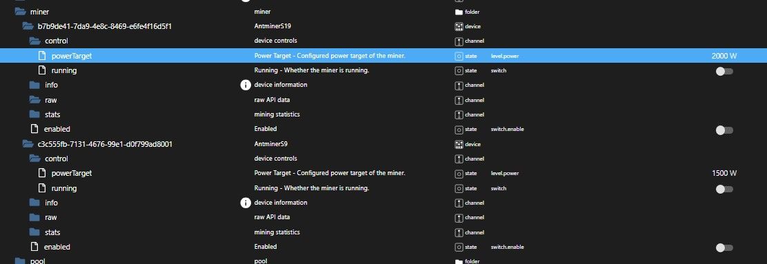Click 'device controls' description under AntminerS9
The height and width of the screenshot is (264, 767).
point(275,159)
